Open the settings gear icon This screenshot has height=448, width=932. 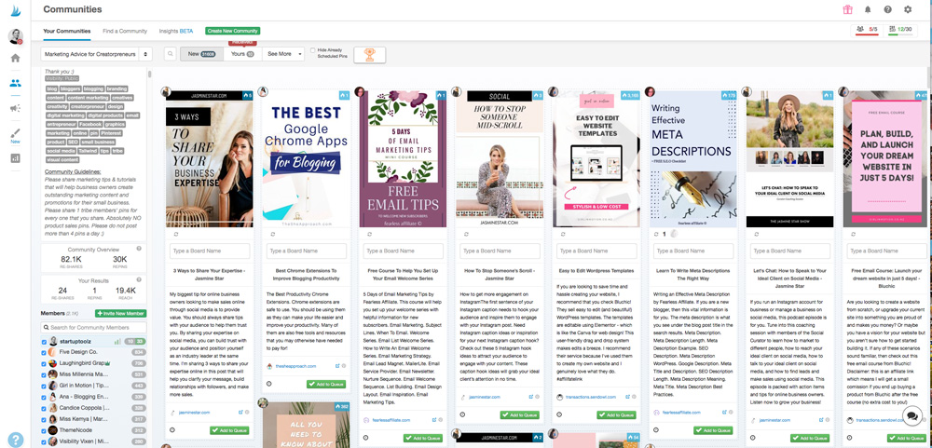tap(908, 9)
